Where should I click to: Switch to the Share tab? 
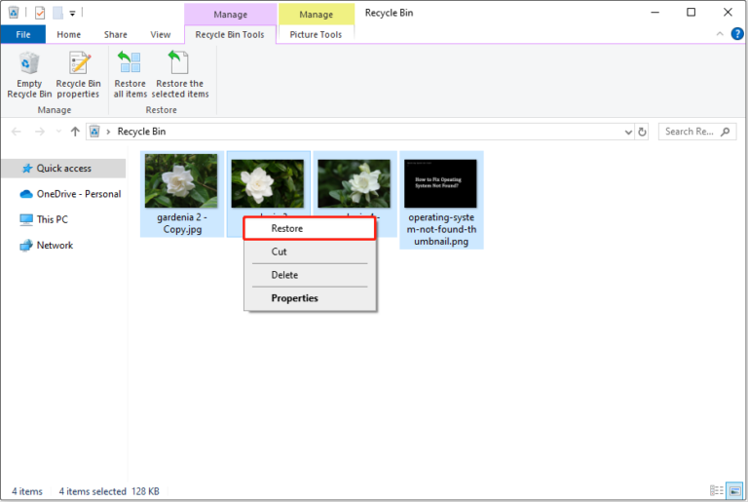(x=116, y=34)
